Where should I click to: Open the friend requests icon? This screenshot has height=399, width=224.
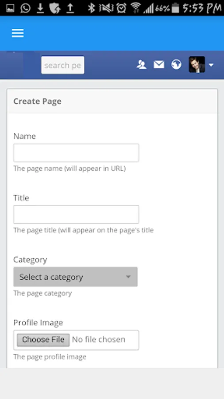point(142,65)
